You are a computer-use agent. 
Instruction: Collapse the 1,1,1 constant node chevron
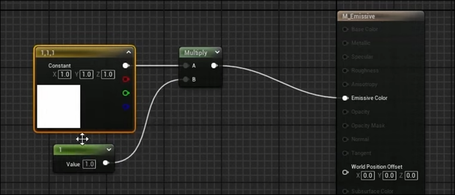click(x=129, y=52)
